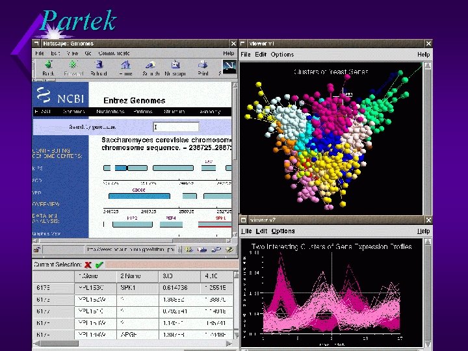Click the PEP4 gene label on chromosome map
The height and width of the screenshot is (351, 468).
pos(171,218)
